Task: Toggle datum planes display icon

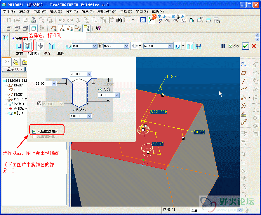Action: 54,29
